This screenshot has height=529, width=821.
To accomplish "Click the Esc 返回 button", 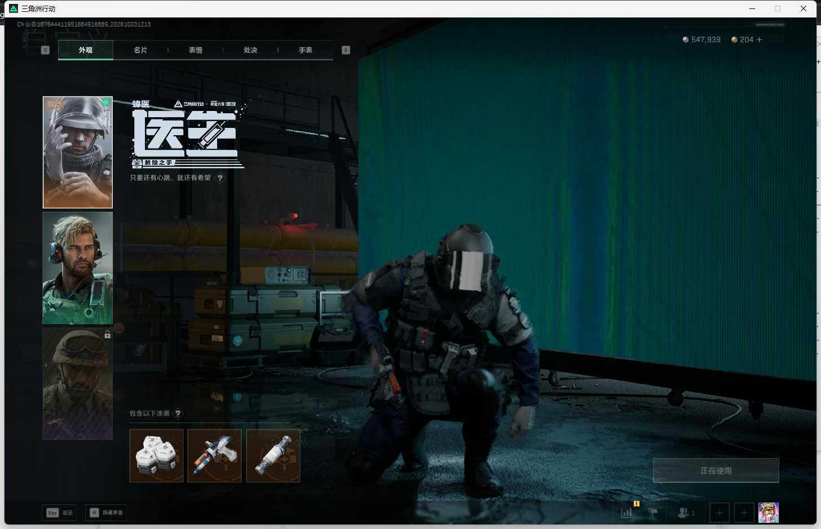I will coord(60,513).
